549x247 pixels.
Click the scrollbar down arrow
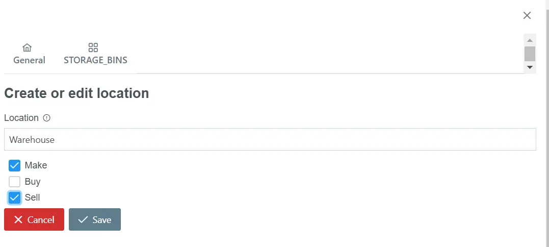click(530, 67)
